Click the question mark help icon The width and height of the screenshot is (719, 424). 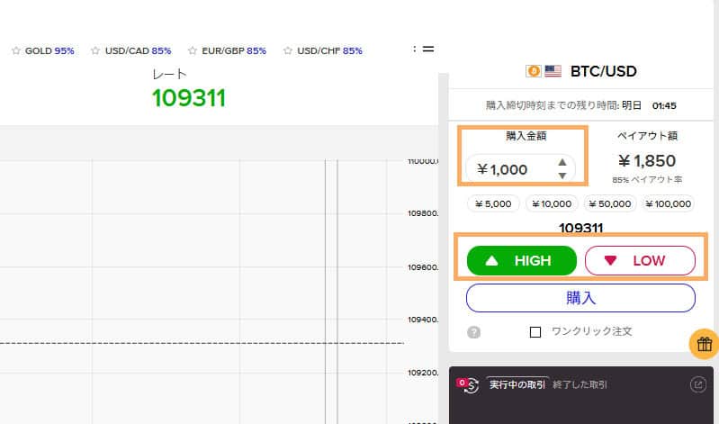473,332
